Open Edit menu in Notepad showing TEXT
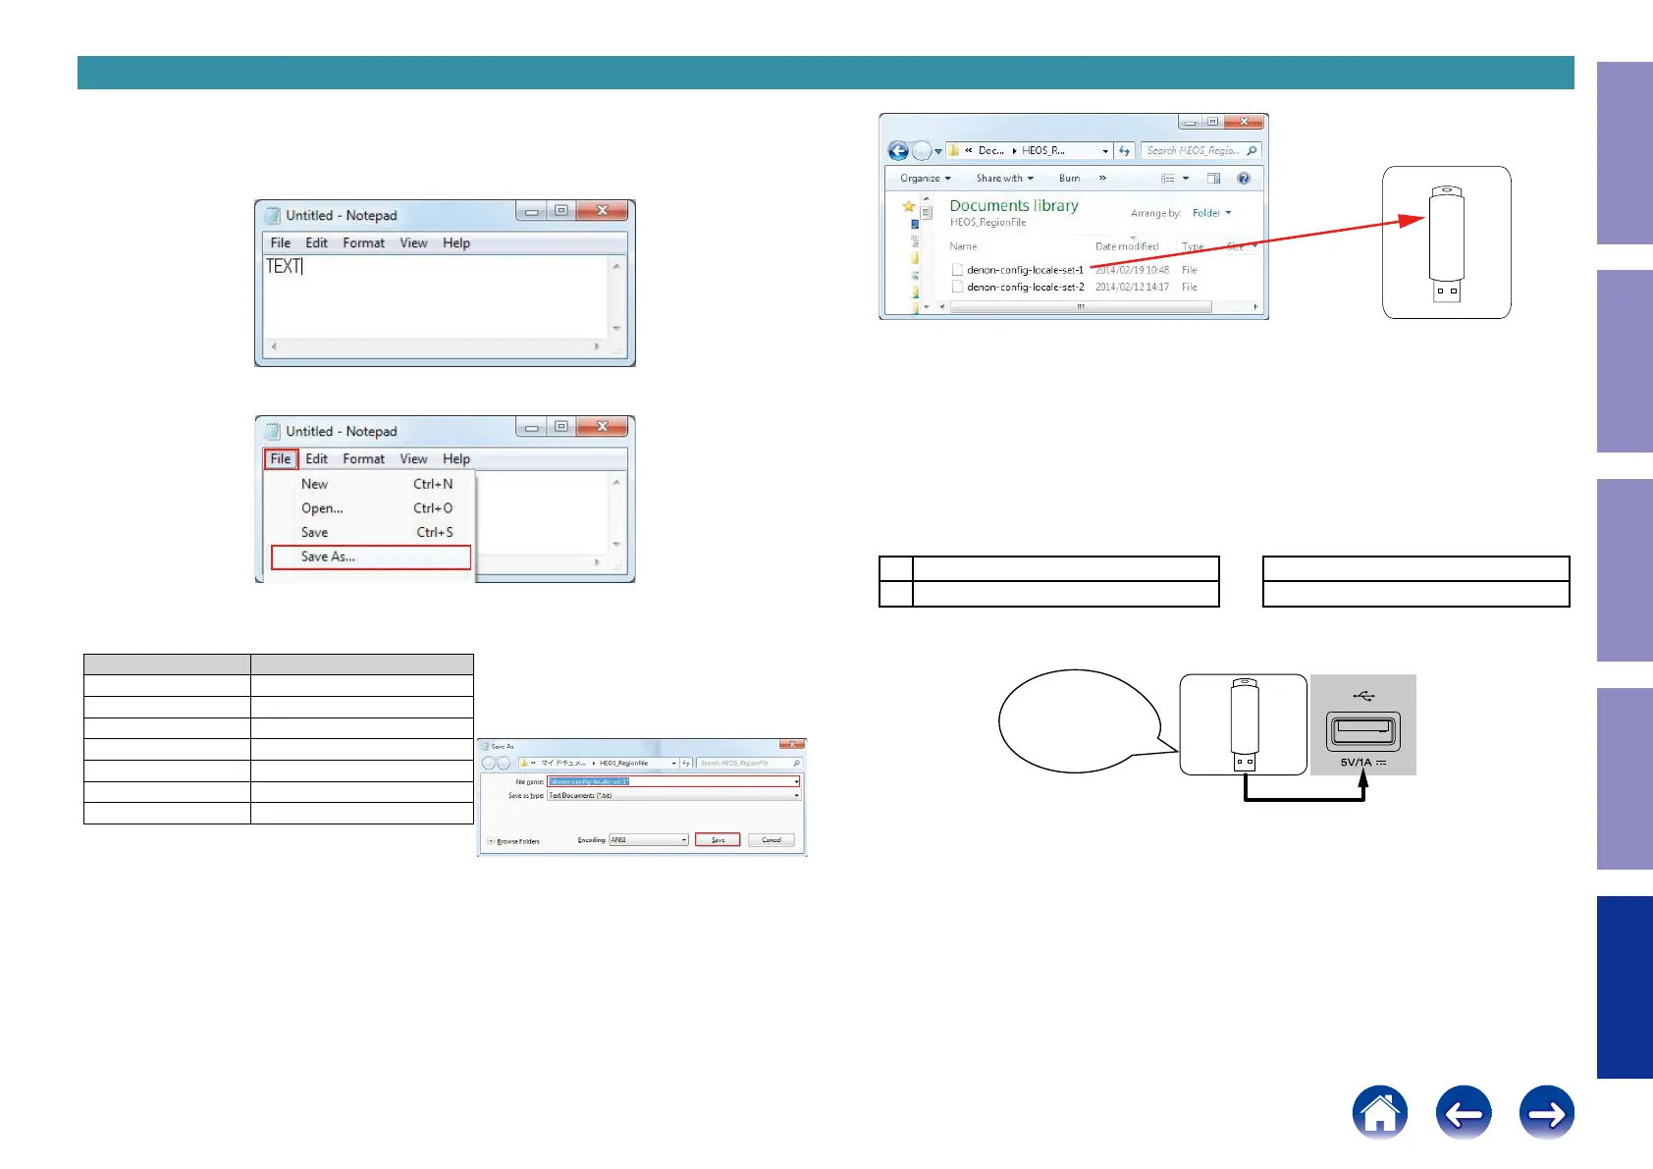The height and width of the screenshot is (1169, 1653). pos(316,243)
